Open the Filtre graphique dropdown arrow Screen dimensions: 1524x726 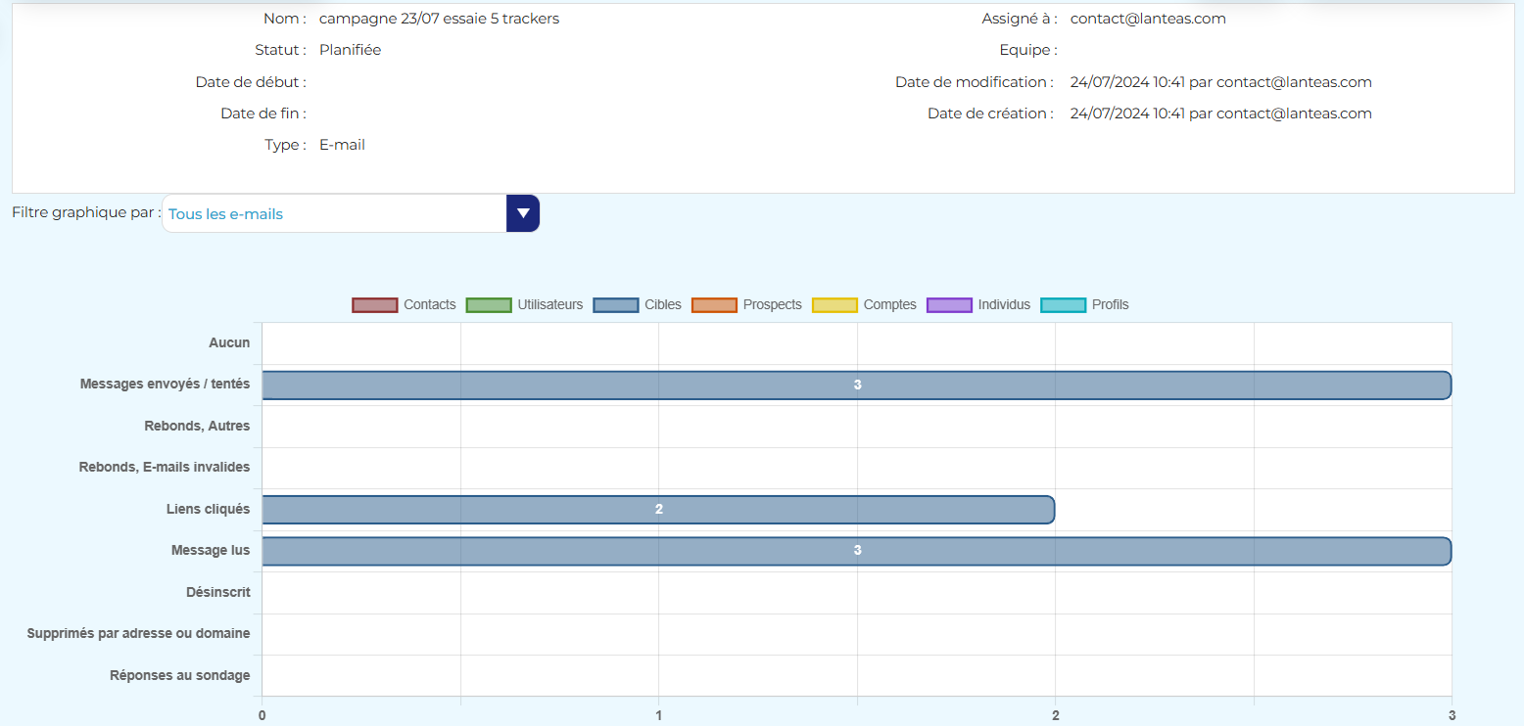click(x=523, y=213)
